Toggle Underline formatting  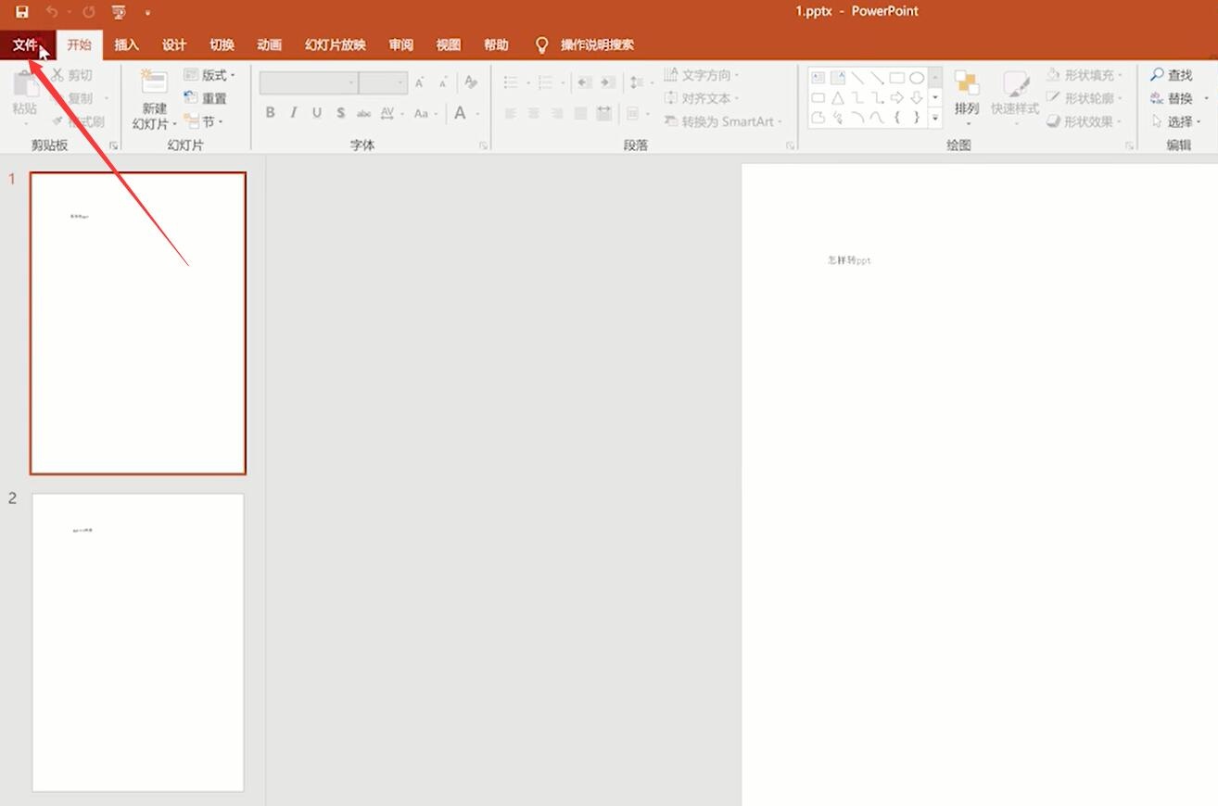tap(317, 113)
